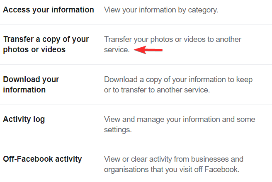Open the "Off-Facebook activity" option
The height and width of the screenshot is (182, 272).
pyautogui.click(x=42, y=159)
